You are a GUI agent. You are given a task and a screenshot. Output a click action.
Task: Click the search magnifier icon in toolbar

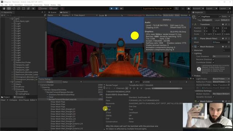click(x=176, y=9)
